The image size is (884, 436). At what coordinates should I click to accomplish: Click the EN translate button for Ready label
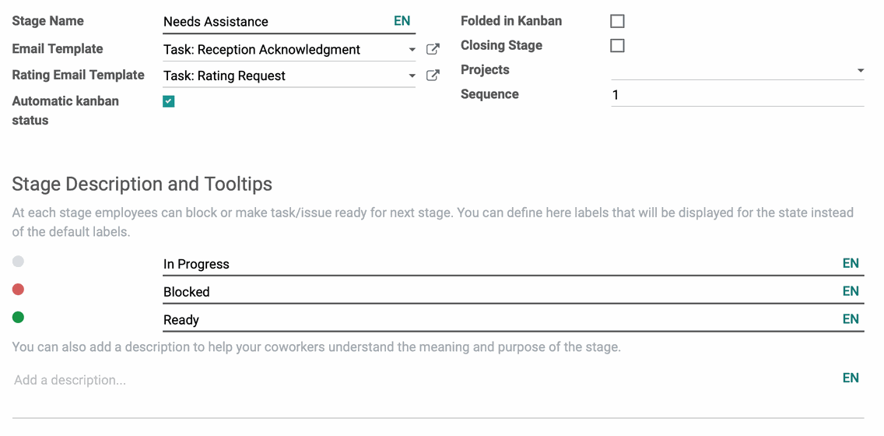point(851,319)
